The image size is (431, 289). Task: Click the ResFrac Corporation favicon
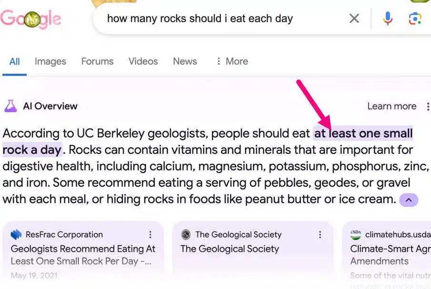(16, 234)
